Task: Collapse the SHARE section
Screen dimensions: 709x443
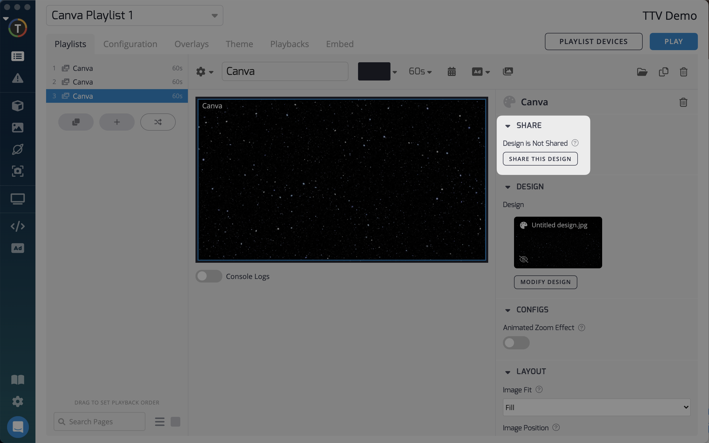Action: (x=508, y=126)
